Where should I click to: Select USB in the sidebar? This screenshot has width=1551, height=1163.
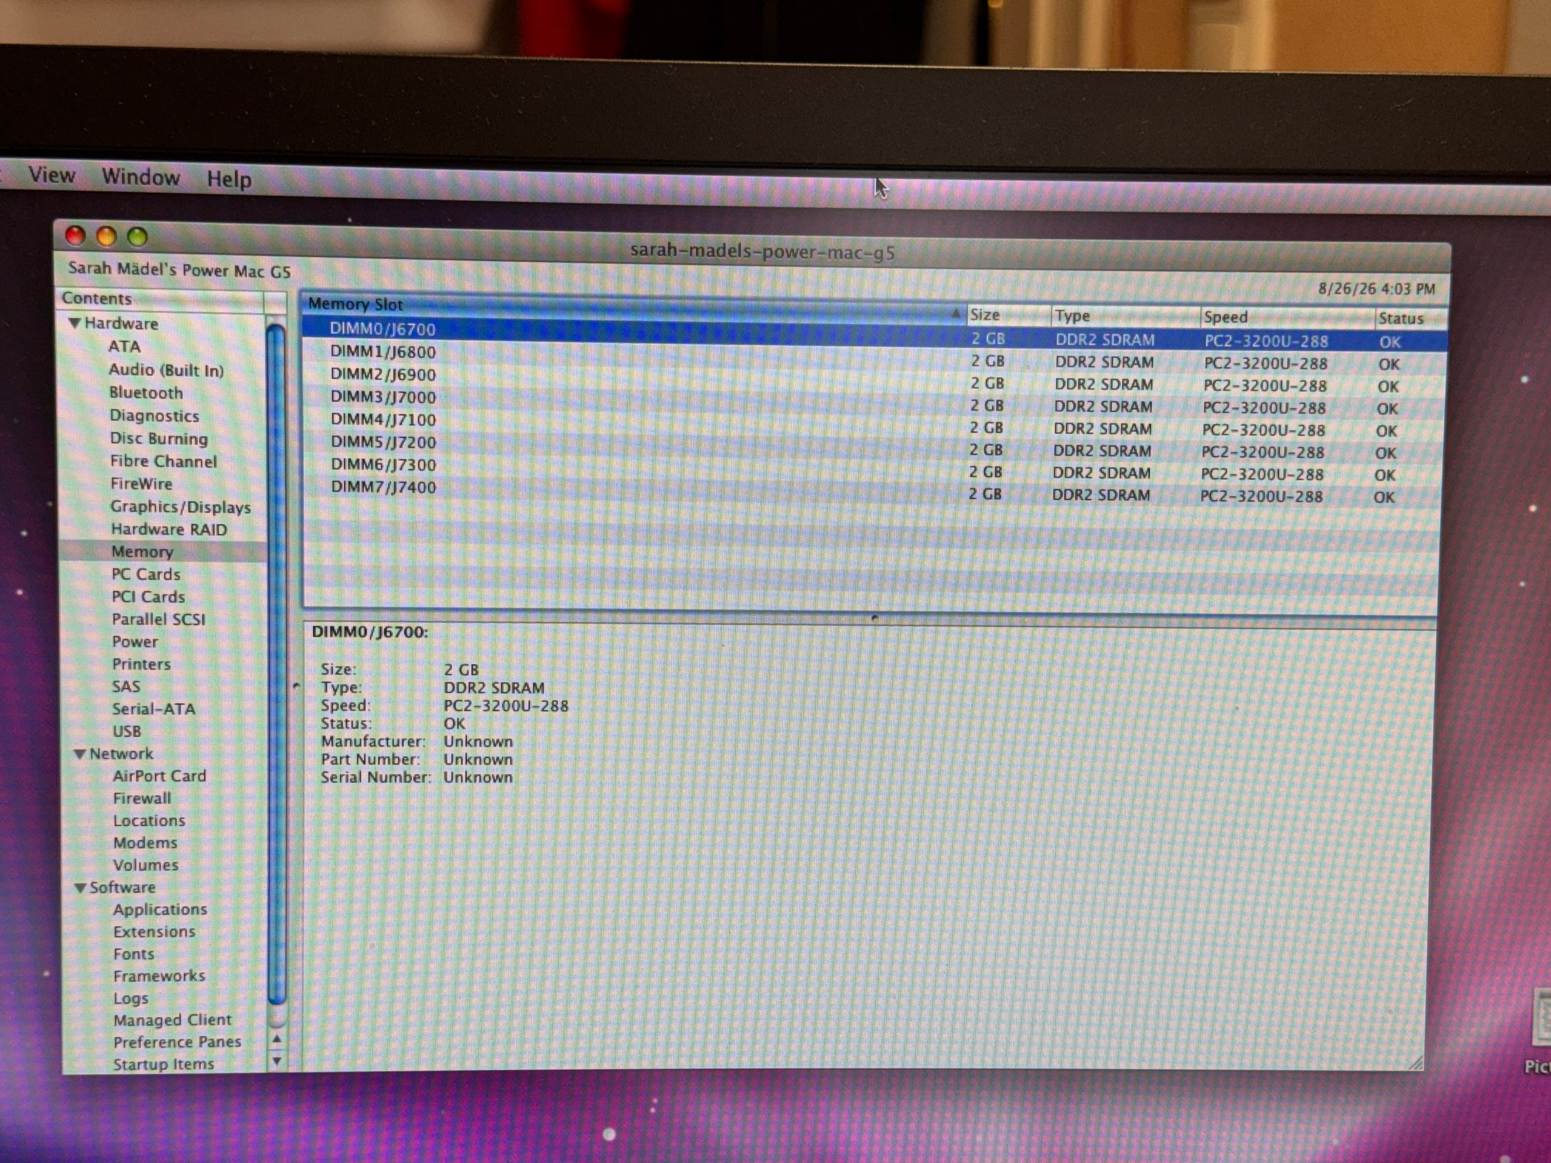tap(127, 731)
